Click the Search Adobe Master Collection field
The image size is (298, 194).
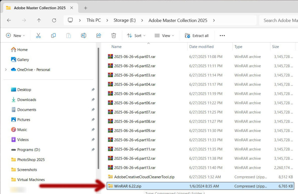[x=279, y=20]
